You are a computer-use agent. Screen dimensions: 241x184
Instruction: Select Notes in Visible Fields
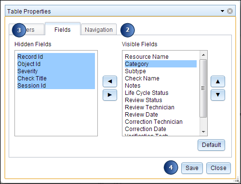(161, 86)
